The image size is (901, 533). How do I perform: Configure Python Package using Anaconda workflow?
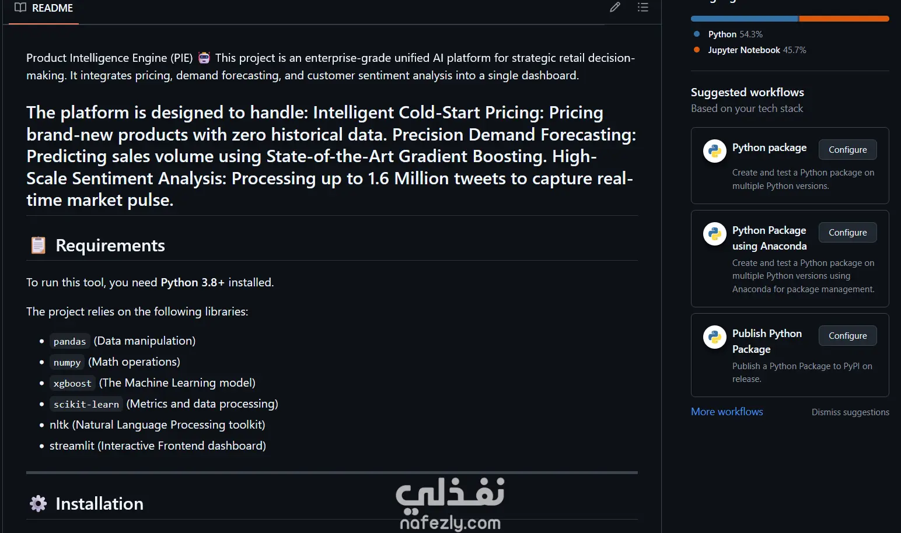coord(847,233)
